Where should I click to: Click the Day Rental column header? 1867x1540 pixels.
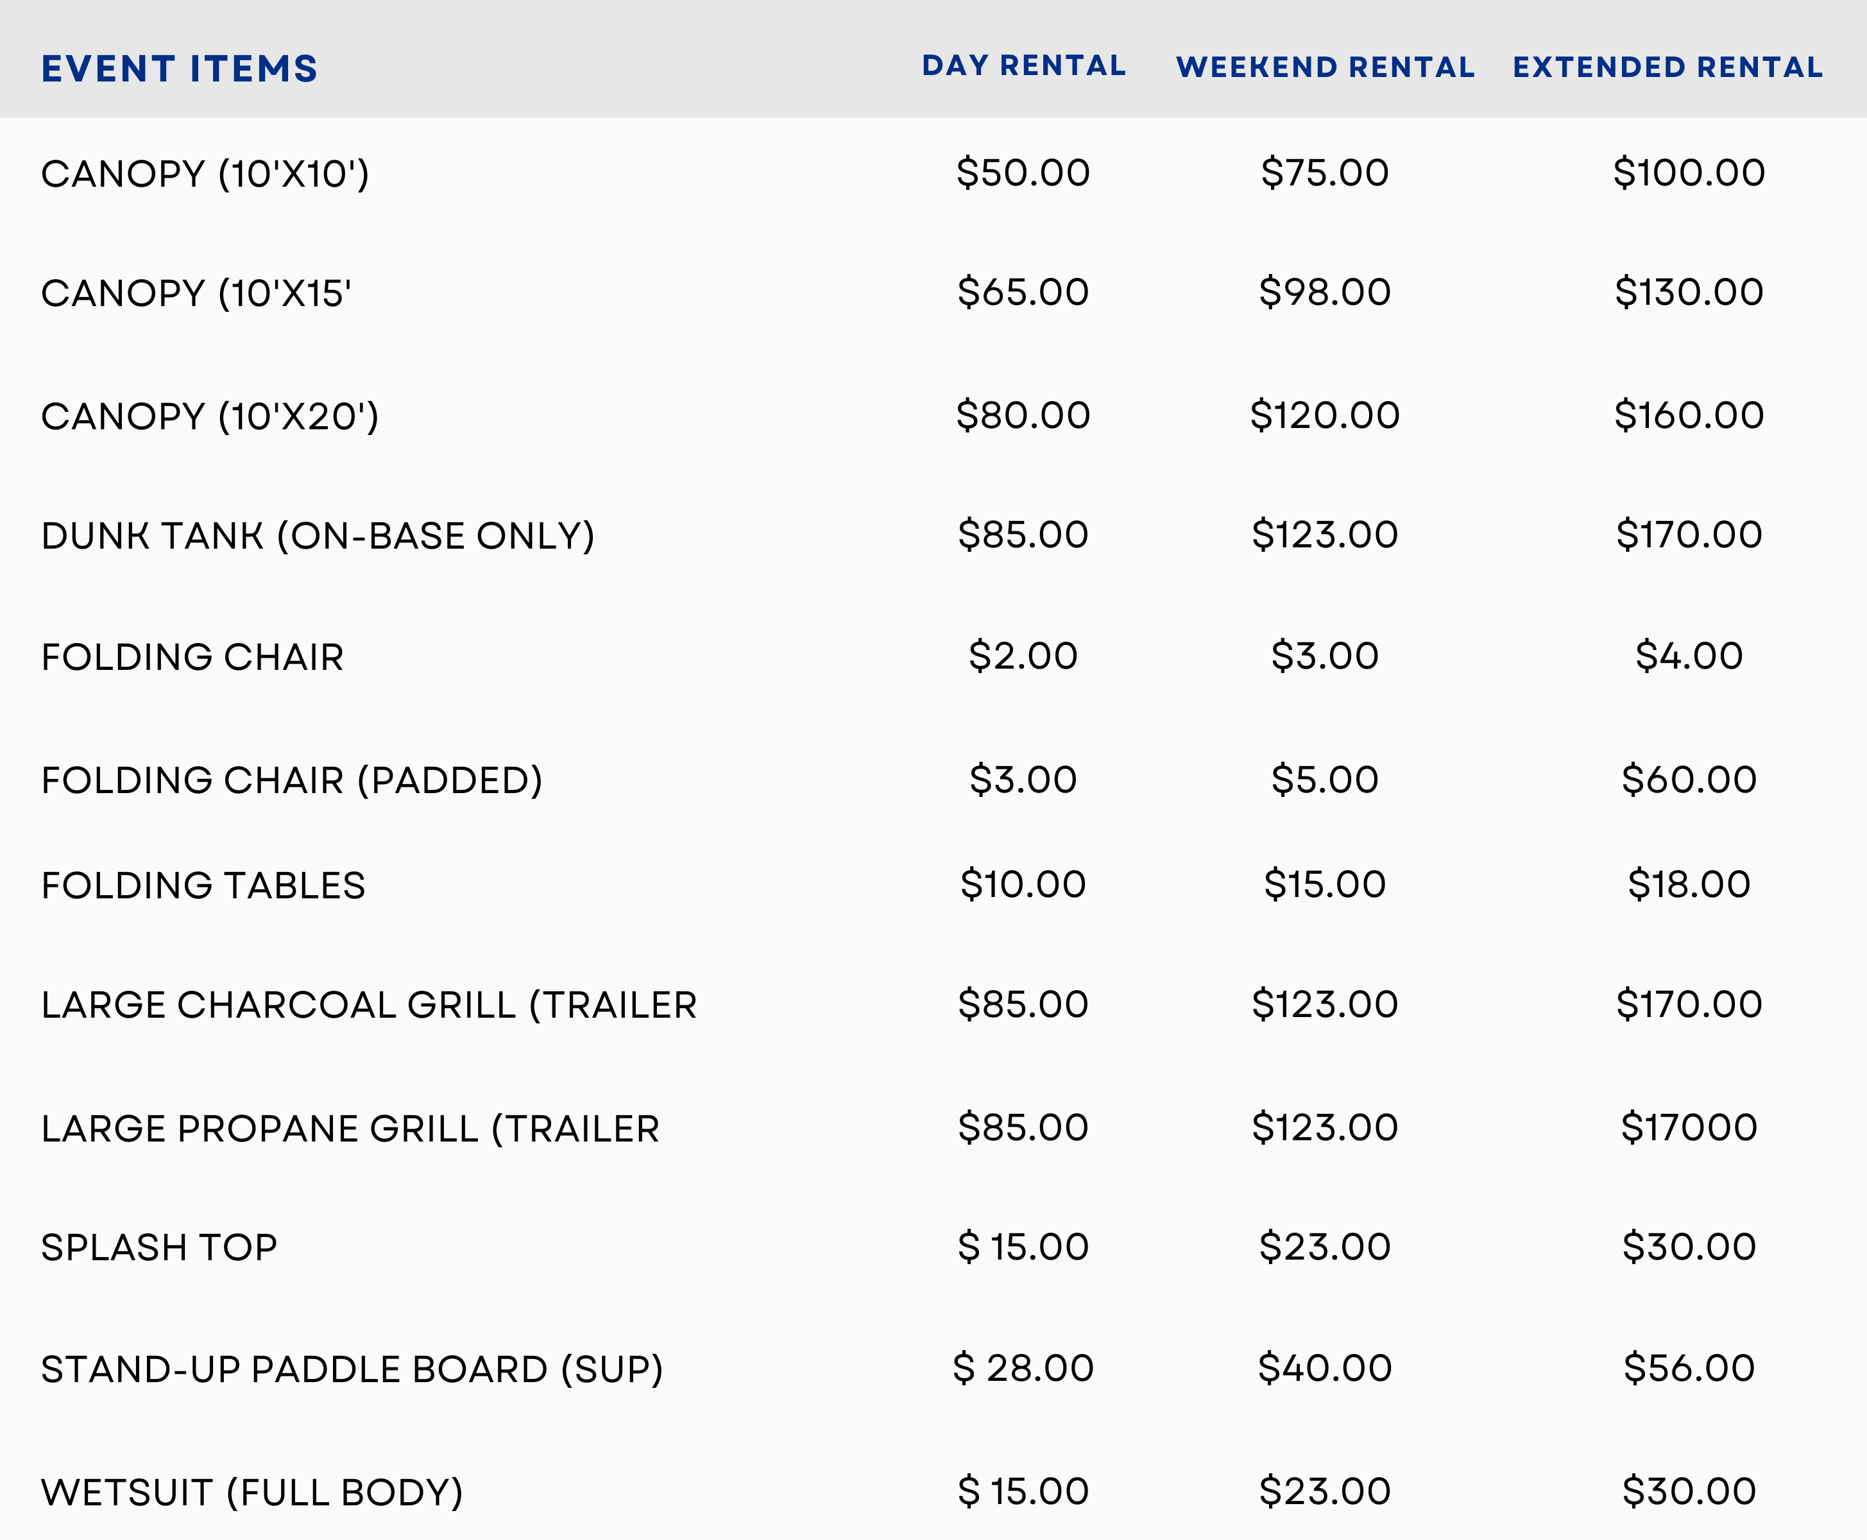(x=1023, y=65)
